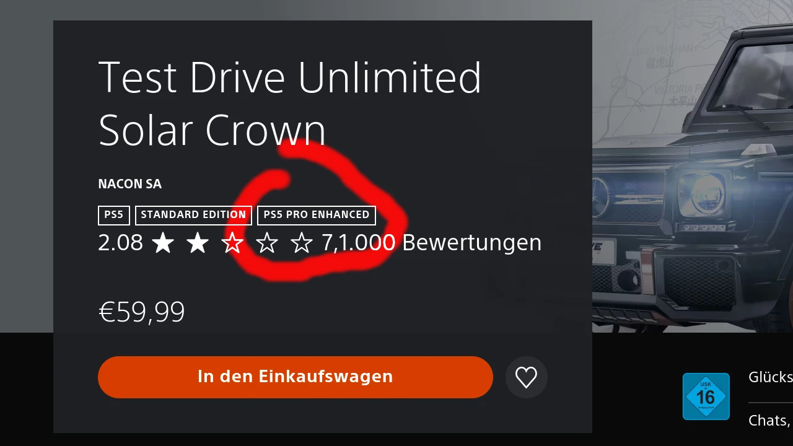This screenshot has height=446, width=793.
Task: Open publisher NACON SA page
Action: pyautogui.click(x=129, y=184)
